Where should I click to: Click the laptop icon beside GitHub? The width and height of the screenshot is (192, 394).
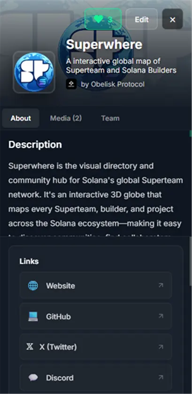(x=33, y=316)
